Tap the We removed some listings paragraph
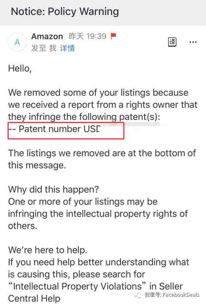Screen dimensions: 206x304 pyautogui.click(x=103, y=105)
